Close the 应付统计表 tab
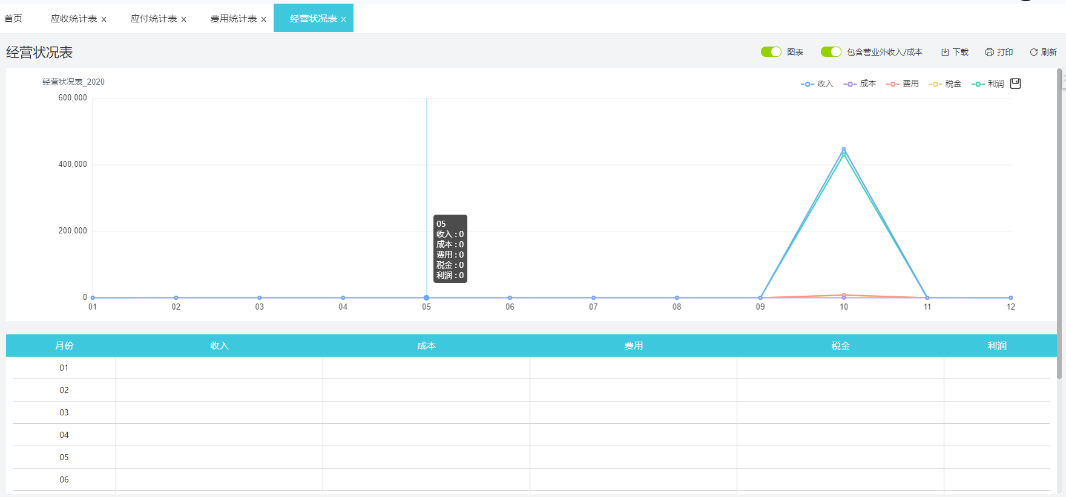 point(184,19)
